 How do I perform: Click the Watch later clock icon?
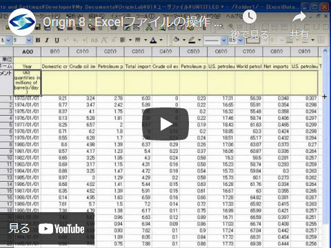pyautogui.click(x=250, y=17)
